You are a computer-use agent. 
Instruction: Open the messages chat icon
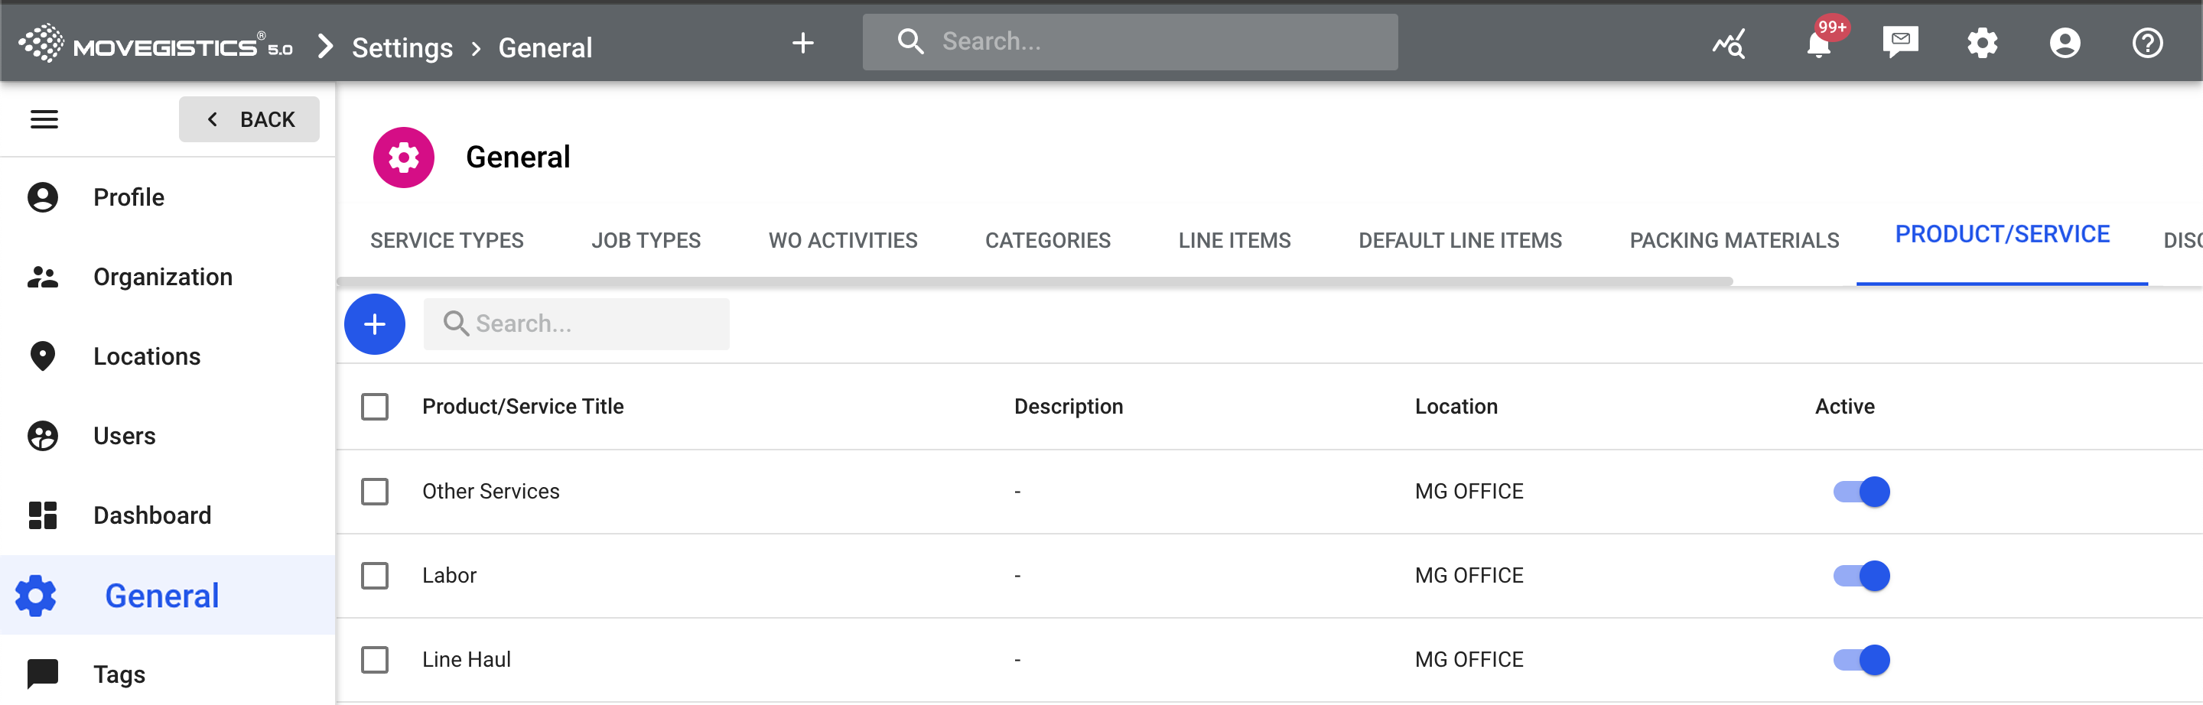tap(1900, 43)
